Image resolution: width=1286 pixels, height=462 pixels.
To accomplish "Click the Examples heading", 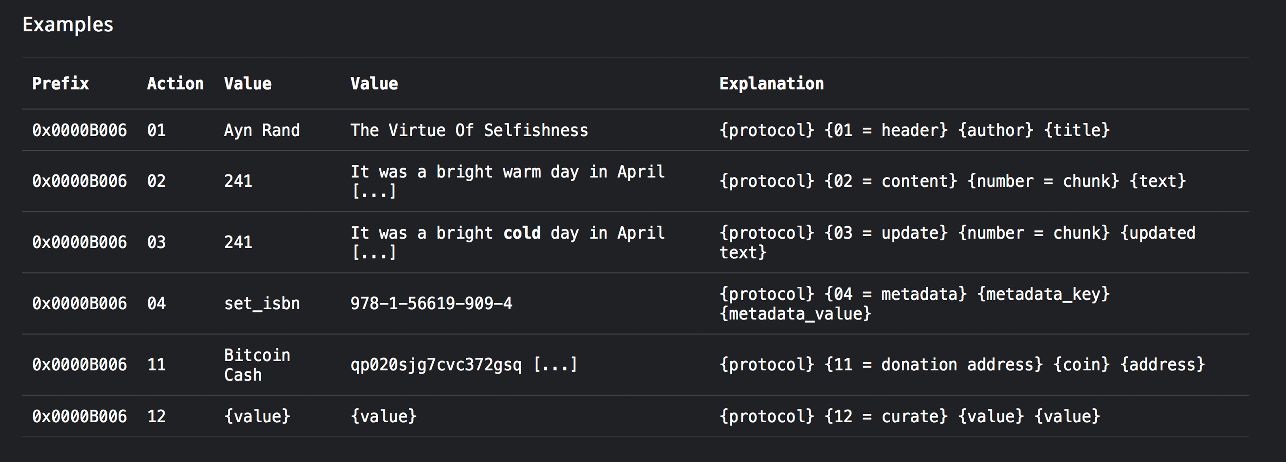I will point(68,25).
